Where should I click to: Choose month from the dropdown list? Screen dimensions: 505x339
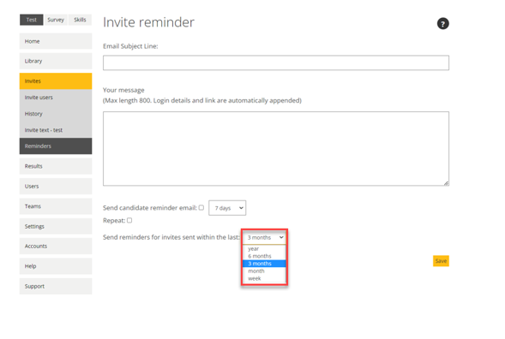[x=264, y=271]
